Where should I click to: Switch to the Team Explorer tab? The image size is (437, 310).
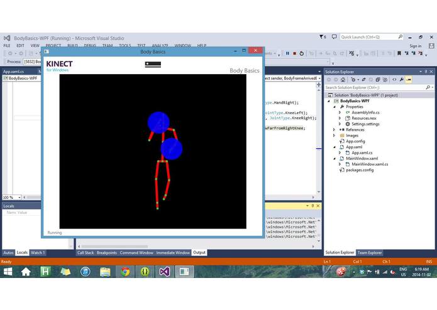(370, 253)
